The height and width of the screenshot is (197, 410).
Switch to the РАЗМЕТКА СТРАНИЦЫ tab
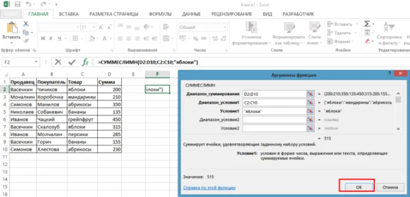coord(114,14)
